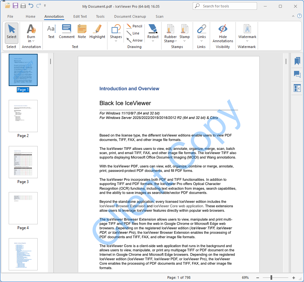Image resolution: width=304 pixels, height=282 pixels.
Task: Expand the Burn in dropdown arrow
Action: pos(33,41)
